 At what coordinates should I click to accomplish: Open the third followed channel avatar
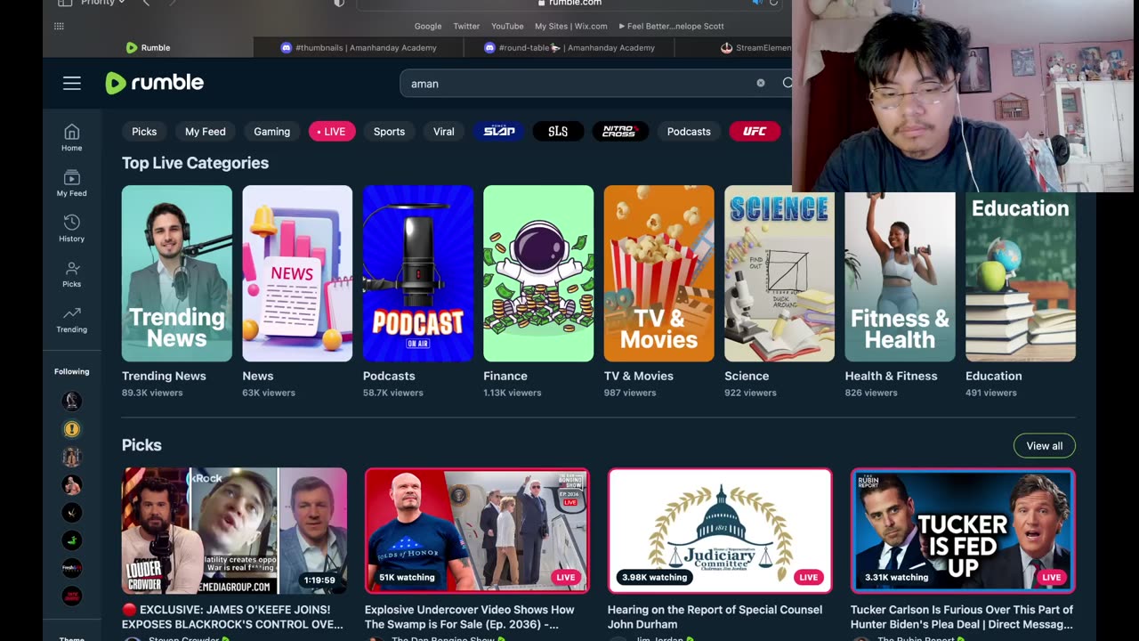click(72, 457)
